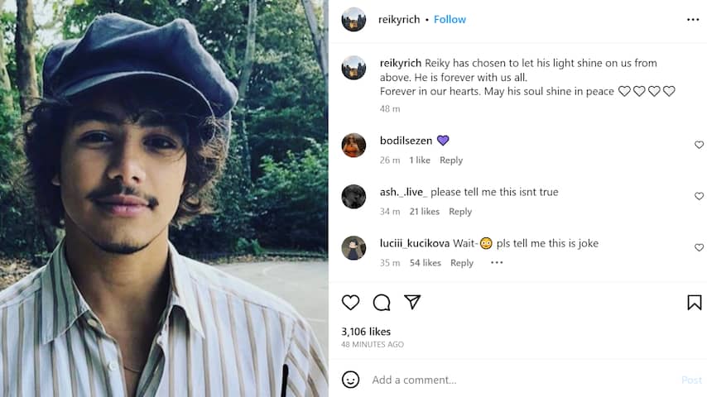Viewport: 707px width, 397px height.
Task: View the 3,106 likes list
Action: (x=366, y=332)
